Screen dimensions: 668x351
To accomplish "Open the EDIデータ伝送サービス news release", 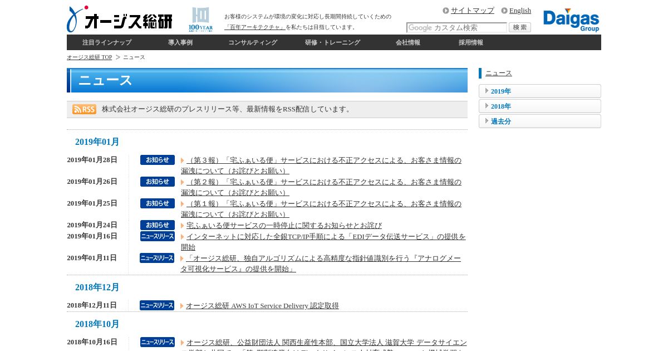I will click(323, 242).
